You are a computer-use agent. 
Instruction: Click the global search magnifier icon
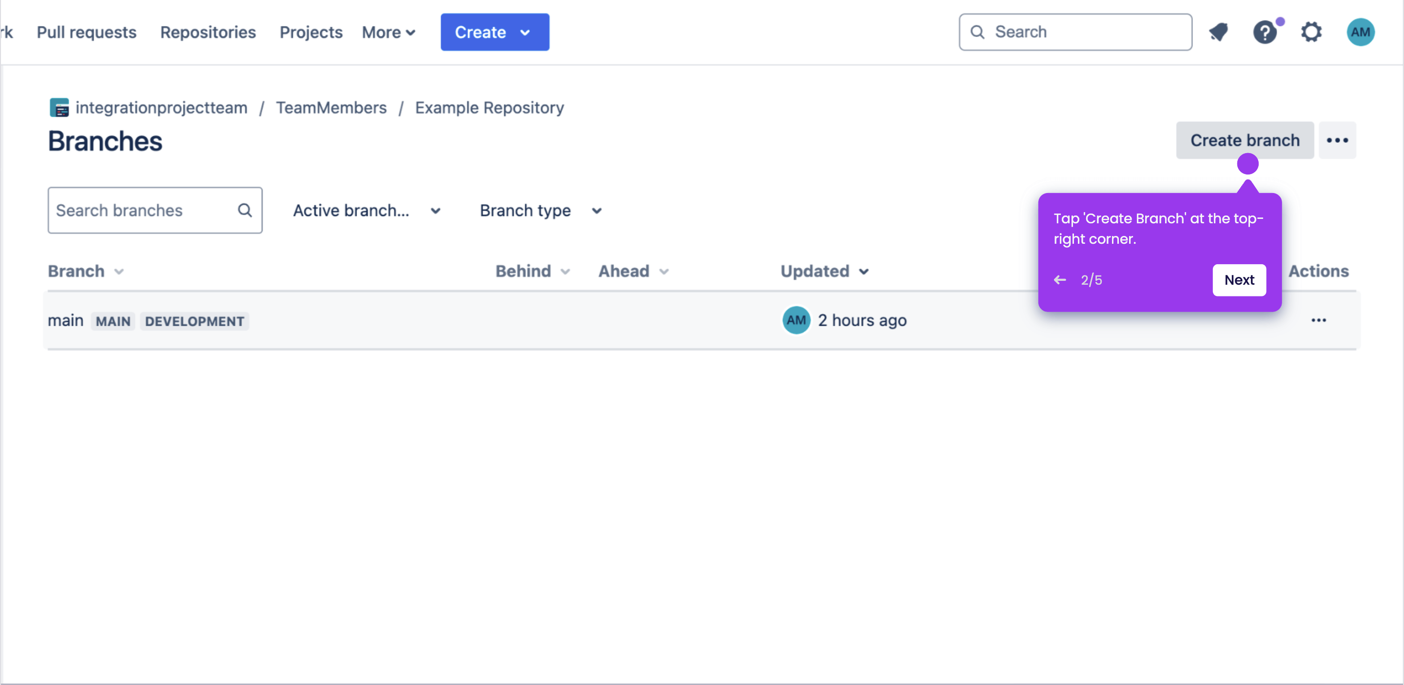click(x=977, y=32)
